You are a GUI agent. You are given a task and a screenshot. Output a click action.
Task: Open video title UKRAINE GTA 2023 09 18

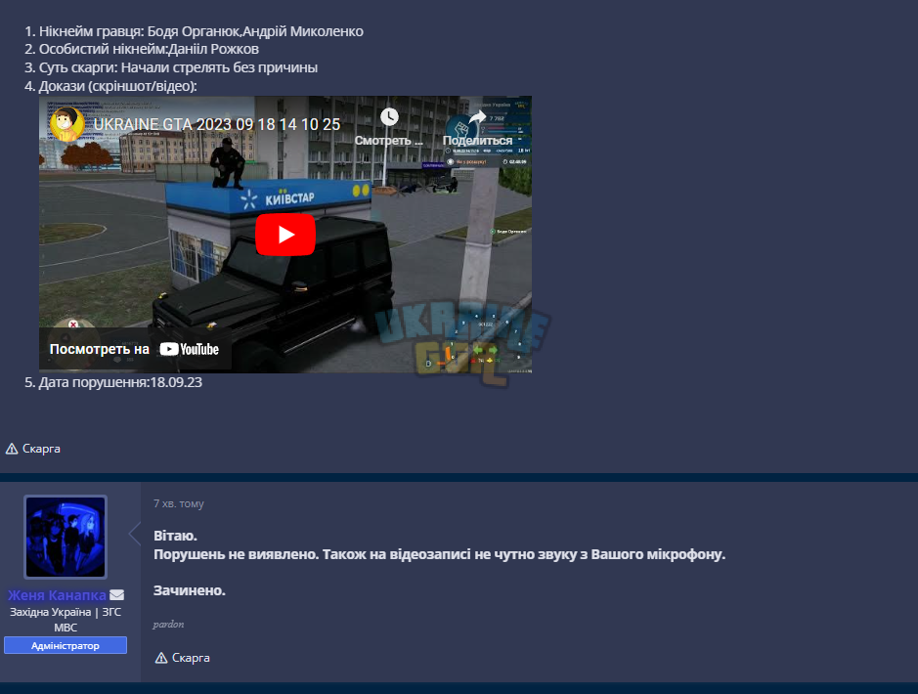(217, 125)
